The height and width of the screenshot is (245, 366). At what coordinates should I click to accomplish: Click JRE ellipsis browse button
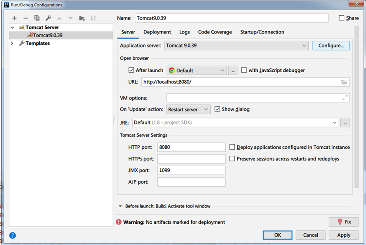tap(345, 123)
